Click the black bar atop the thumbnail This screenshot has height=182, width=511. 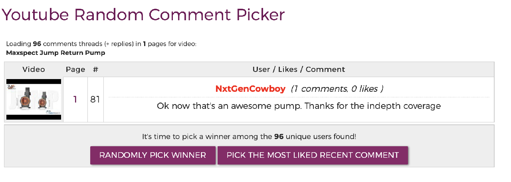pos(34,81)
